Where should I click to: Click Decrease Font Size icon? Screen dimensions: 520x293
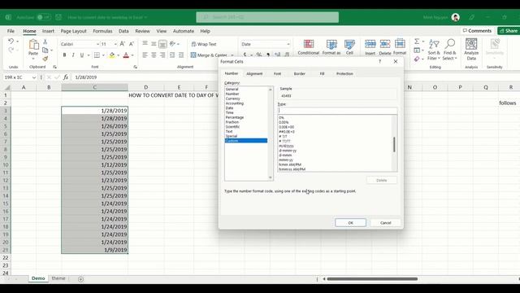coord(132,44)
